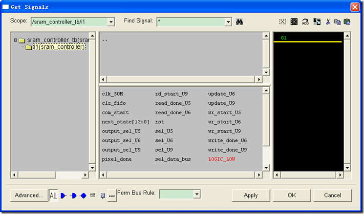Click the paste clipboard icon
Viewport: 364px width, 214px height.
pos(347,22)
